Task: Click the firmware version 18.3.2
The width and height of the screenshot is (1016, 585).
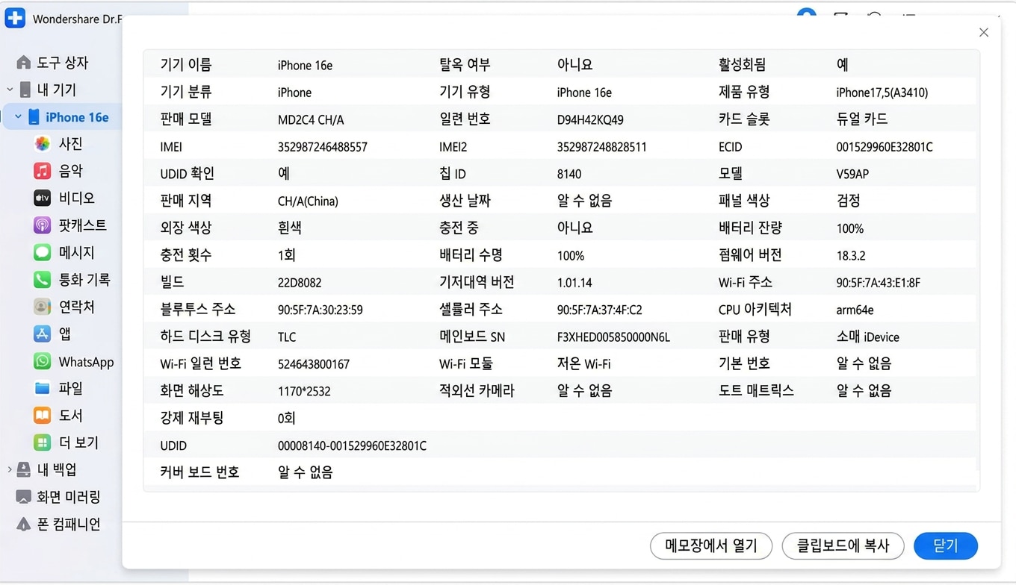Action: tap(851, 255)
